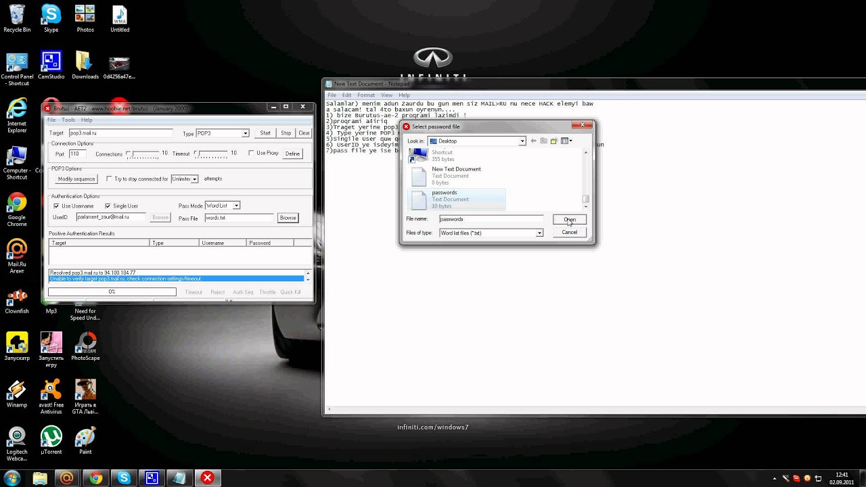866x487 pixels.
Task: Launch the PhotoScape desktop icon
Action: (x=85, y=347)
